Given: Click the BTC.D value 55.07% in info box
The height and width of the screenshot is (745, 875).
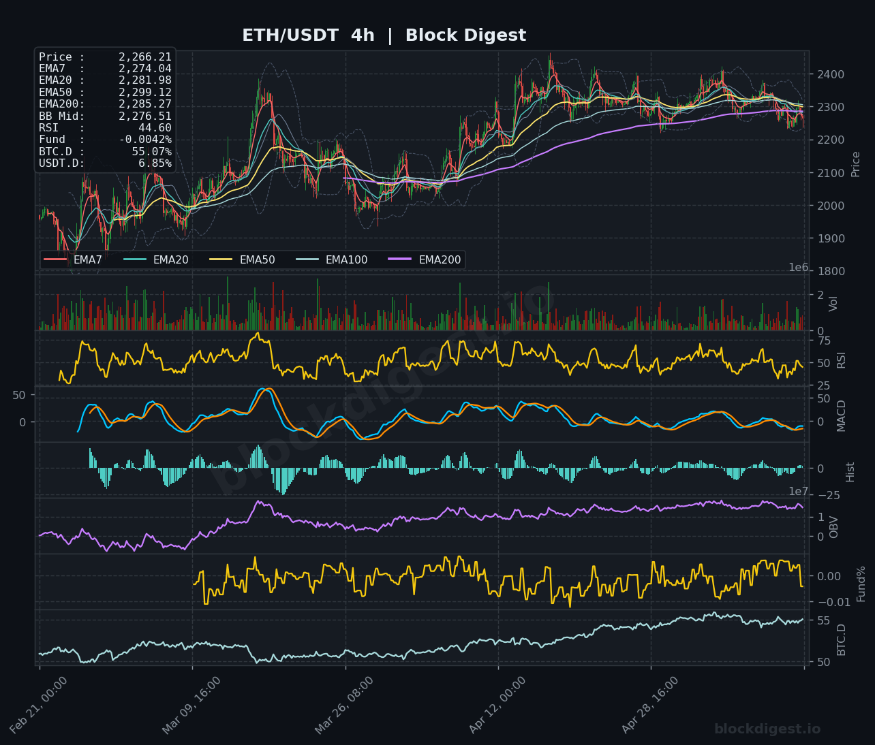Looking at the screenshot, I should 152,151.
